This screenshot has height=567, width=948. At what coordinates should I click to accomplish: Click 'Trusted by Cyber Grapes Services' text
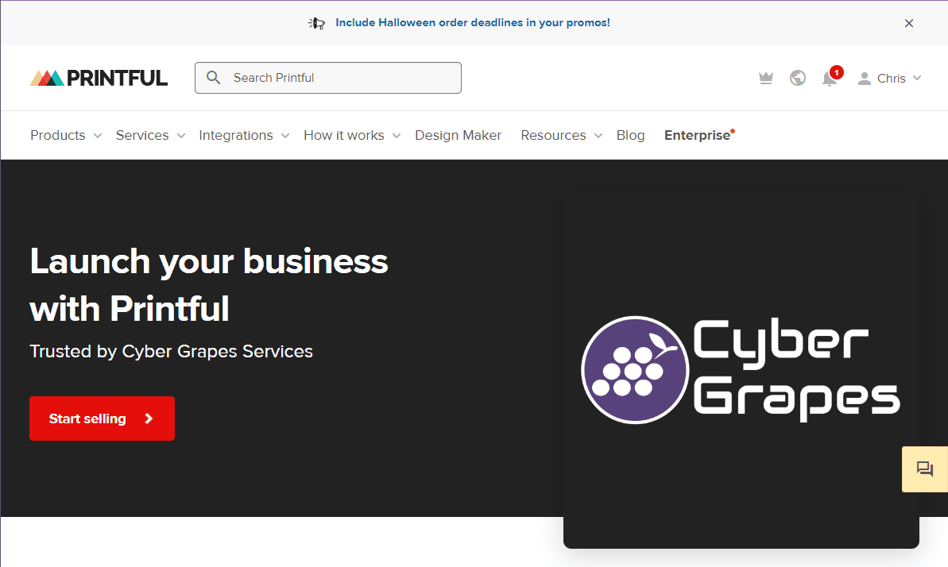(171, 351)
